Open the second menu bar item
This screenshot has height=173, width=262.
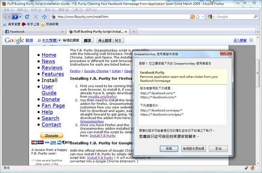click(22, 10)
